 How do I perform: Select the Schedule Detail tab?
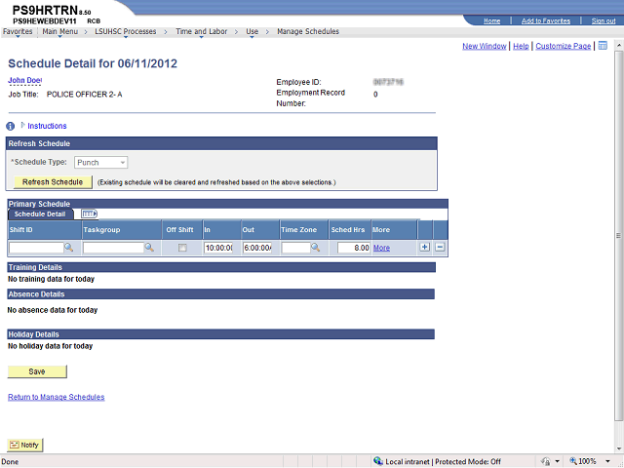click(x=41, y=214)
